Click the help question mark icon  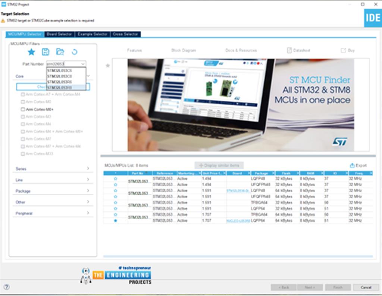(x=7, y=287)
